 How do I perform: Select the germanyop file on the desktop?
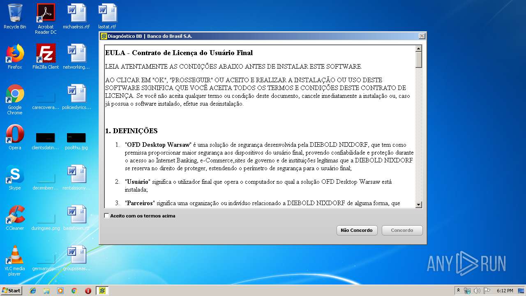click(x=46, y=261)
